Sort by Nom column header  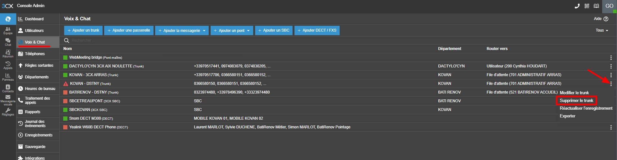(67, 49)
